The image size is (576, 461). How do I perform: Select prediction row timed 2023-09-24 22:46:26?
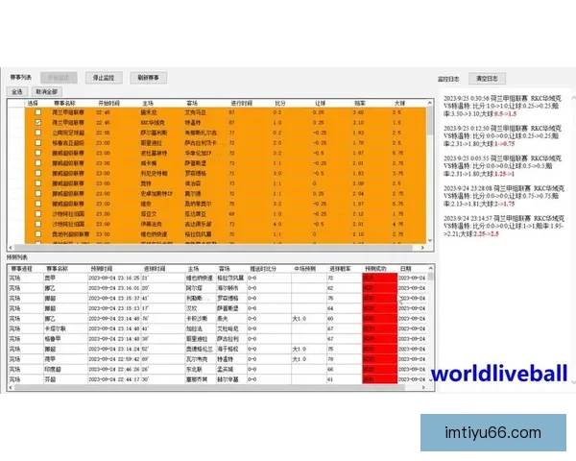pyautogui.click(x=217, y=369)
